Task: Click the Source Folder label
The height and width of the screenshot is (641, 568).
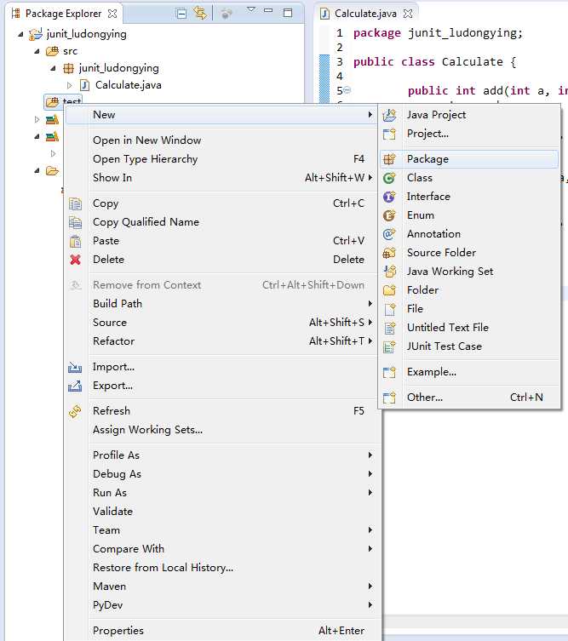Action: coord(441,253)
